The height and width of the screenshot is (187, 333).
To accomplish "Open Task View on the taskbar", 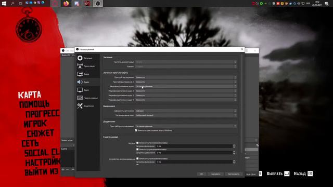I will 21,4.
